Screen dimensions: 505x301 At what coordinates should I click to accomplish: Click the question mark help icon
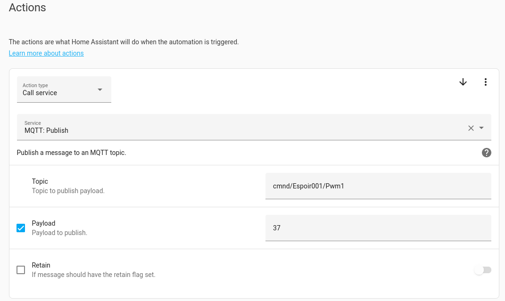[x=487, y=153]
